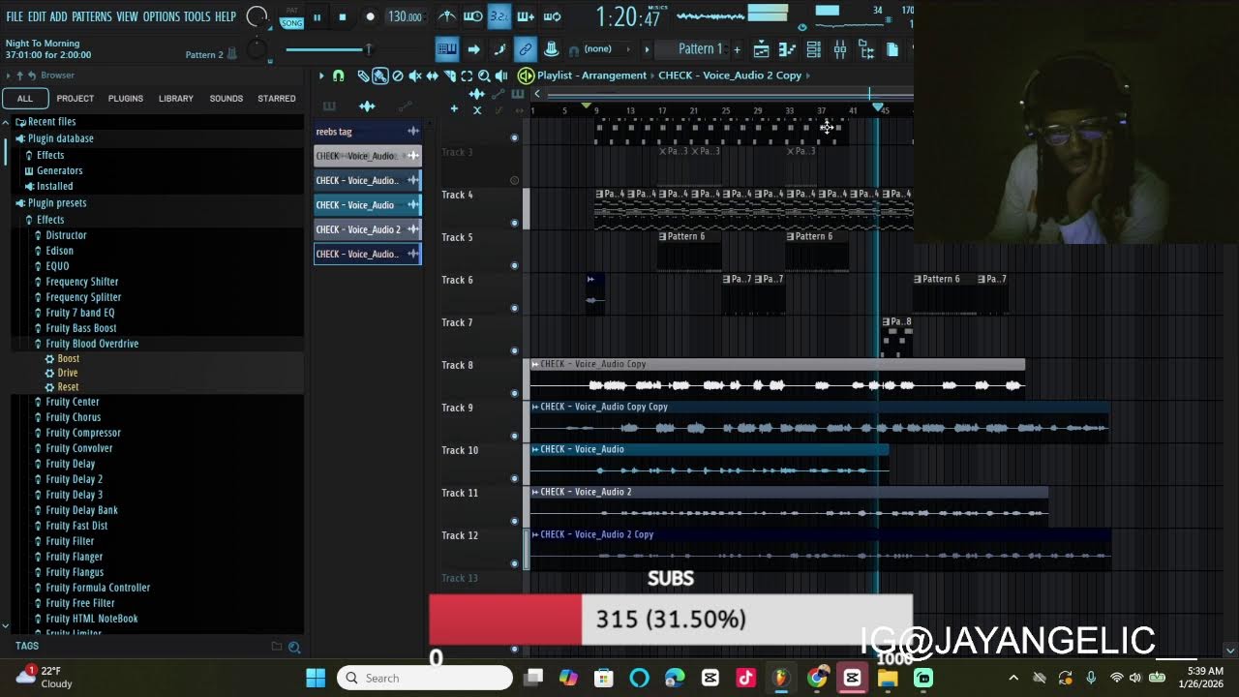
Task: Collapse the Plugin presets folder
Action: 56,203
